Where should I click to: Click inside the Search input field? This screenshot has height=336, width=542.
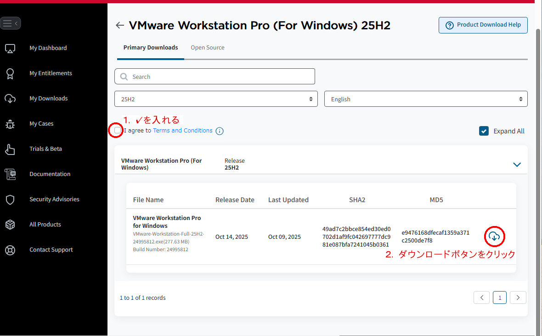tap(220, 77)
